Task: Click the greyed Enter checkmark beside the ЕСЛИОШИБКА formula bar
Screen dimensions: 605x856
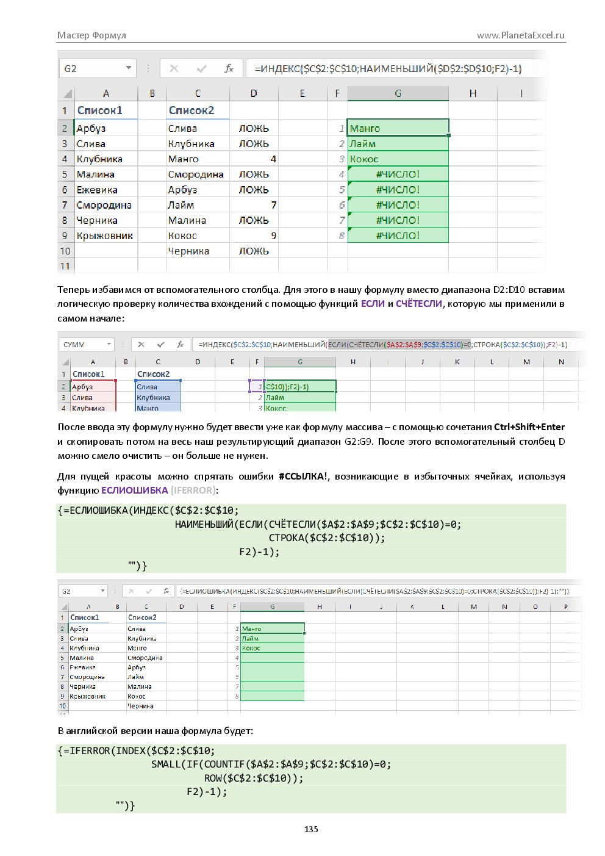Action: point(149,591)
